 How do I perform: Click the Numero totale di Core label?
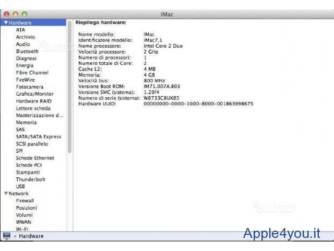[105, 63]
